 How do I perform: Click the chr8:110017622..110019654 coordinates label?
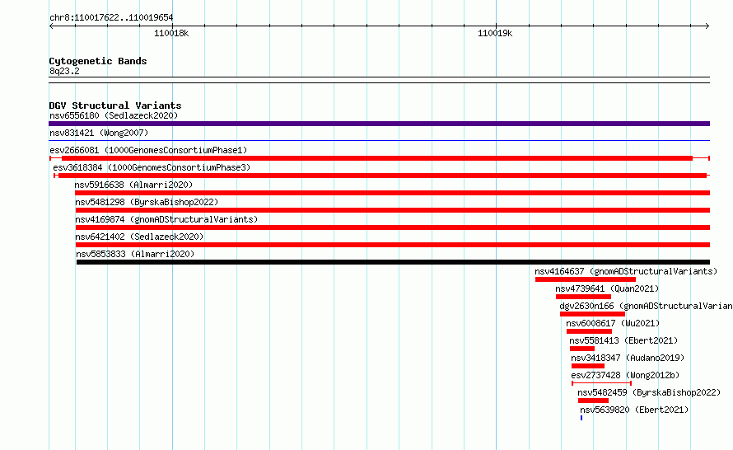point(111,18)
